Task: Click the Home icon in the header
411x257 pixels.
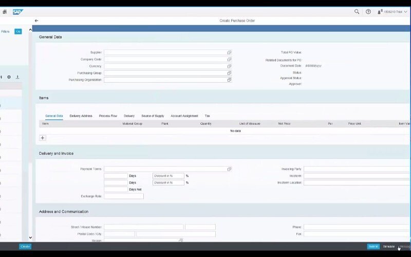Action: (x=5, y=11)
